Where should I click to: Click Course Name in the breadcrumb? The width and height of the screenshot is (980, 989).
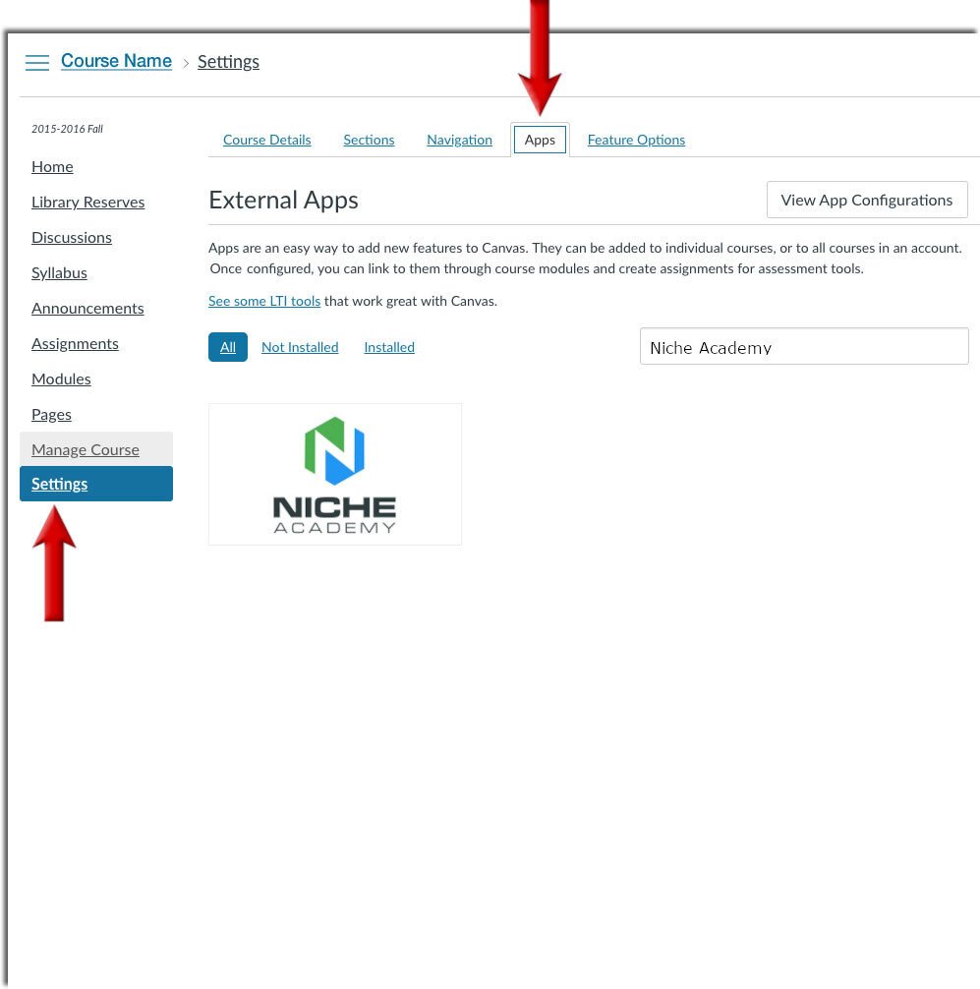click(116, 61)
